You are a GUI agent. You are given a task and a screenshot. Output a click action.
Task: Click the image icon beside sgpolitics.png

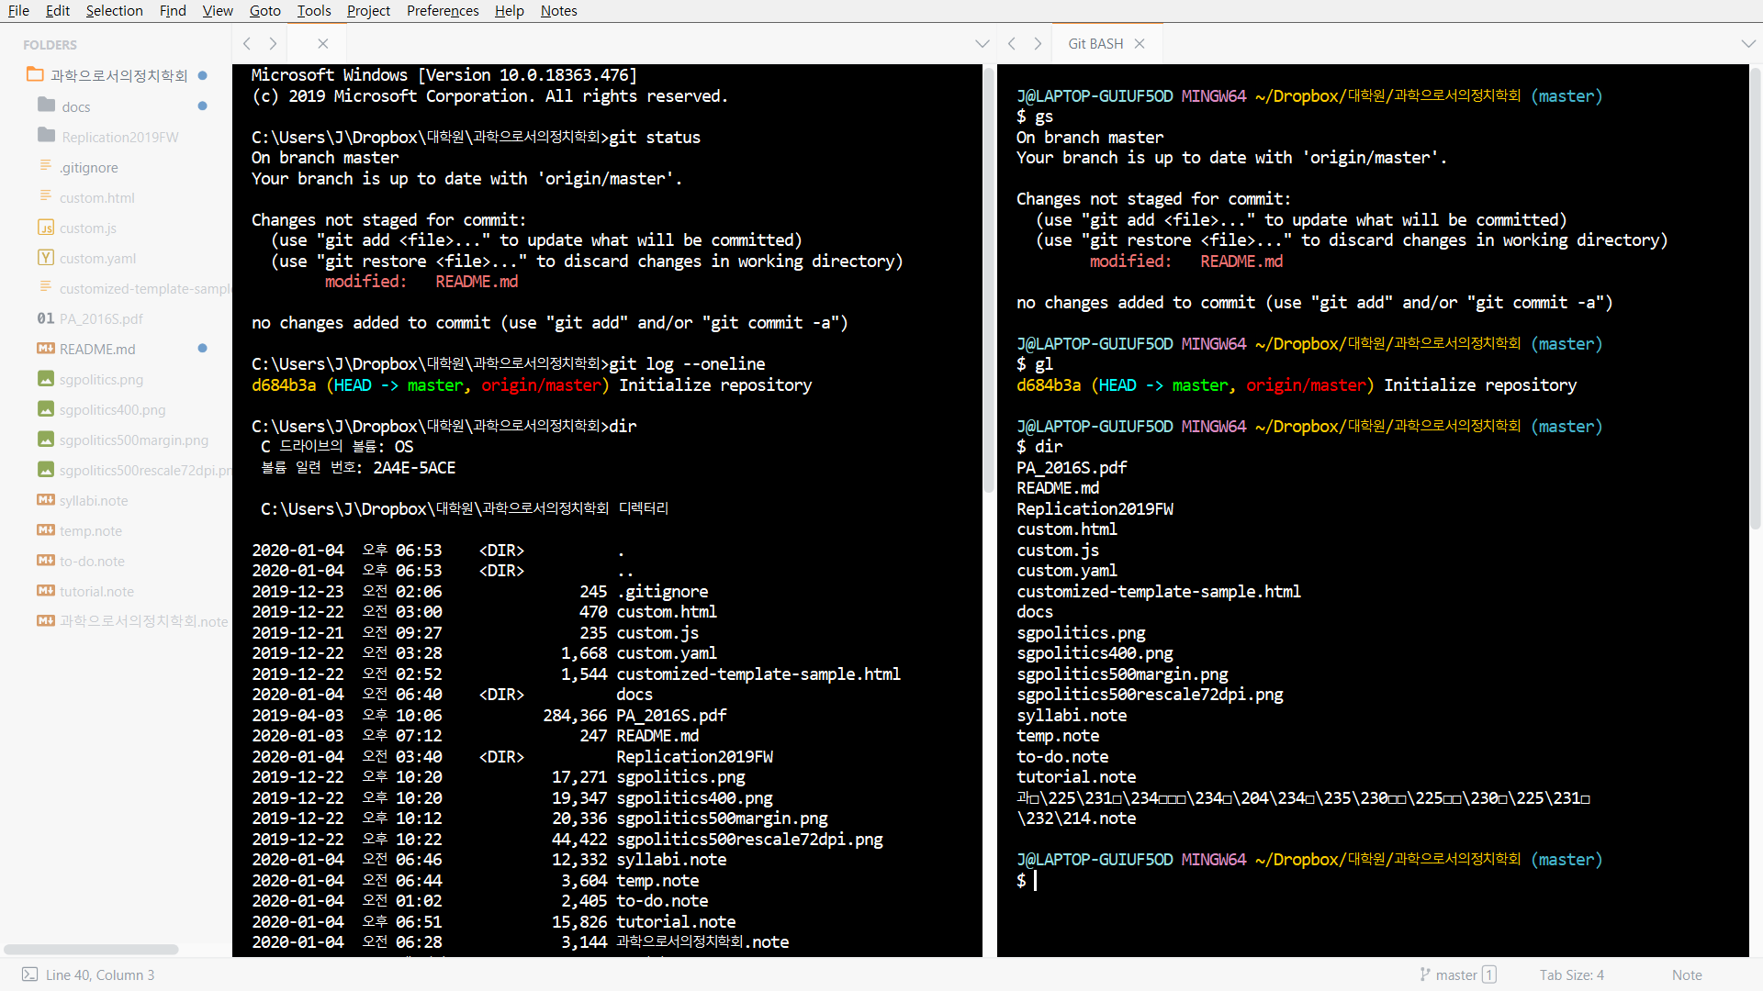click(x=45, y=379)
